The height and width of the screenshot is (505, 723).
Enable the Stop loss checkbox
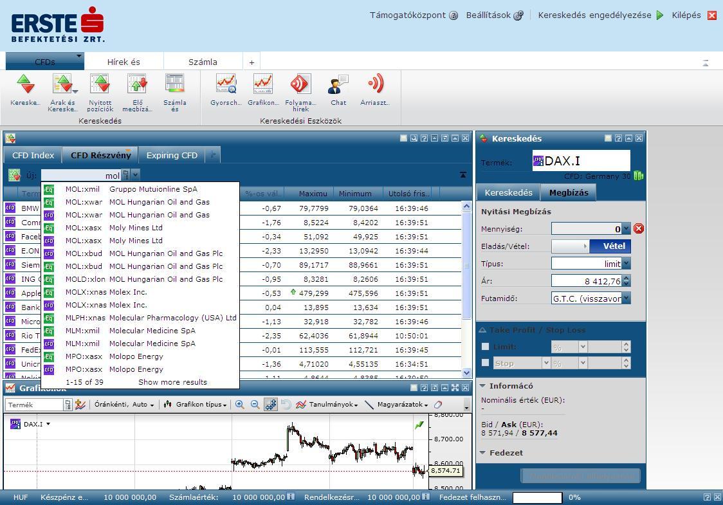point(485,363)
